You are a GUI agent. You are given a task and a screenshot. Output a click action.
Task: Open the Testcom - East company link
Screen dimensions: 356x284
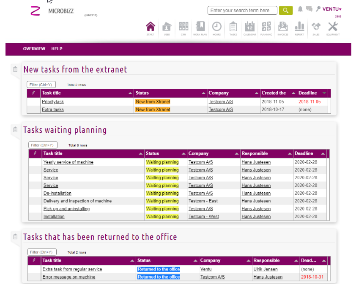203,201
